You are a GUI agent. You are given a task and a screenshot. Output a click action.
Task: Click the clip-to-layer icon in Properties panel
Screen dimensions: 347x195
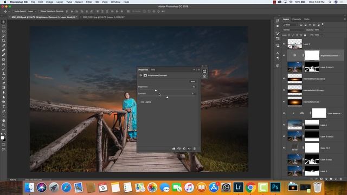coord(173,148)
